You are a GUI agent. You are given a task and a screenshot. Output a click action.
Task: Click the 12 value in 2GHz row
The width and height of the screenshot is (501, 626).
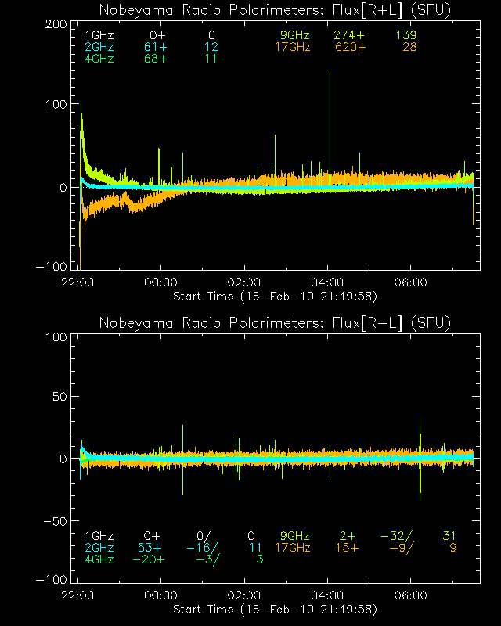(x=211, y=47)
